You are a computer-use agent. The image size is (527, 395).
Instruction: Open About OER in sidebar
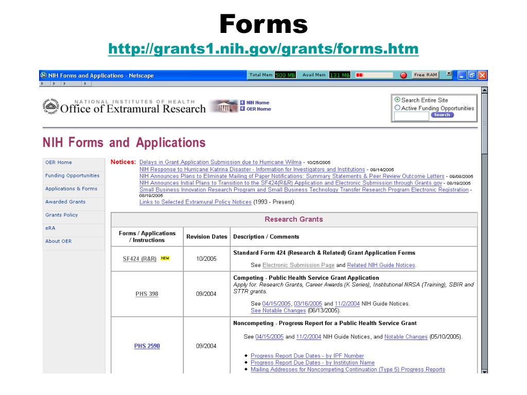coord(59,241)
